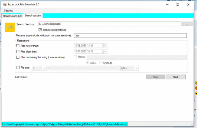This screenshot has height=128, width=197.
Task: Select ASCII radio button
Action: point(87,63)
